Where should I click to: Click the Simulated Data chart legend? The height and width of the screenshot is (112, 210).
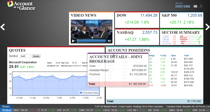coord(89,93)
